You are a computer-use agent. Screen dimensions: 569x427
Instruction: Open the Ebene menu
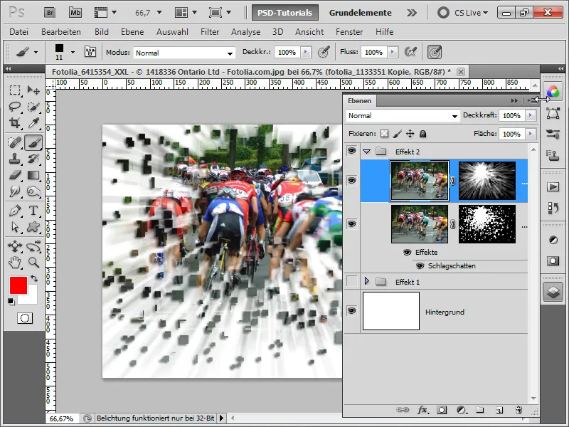coord(132,32)
